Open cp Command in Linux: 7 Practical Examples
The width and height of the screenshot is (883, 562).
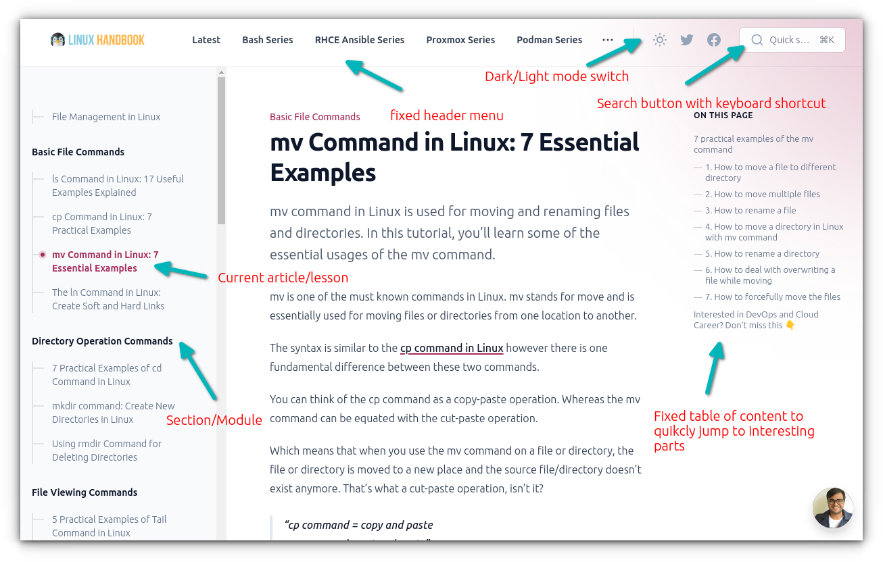tap(102, 224)
